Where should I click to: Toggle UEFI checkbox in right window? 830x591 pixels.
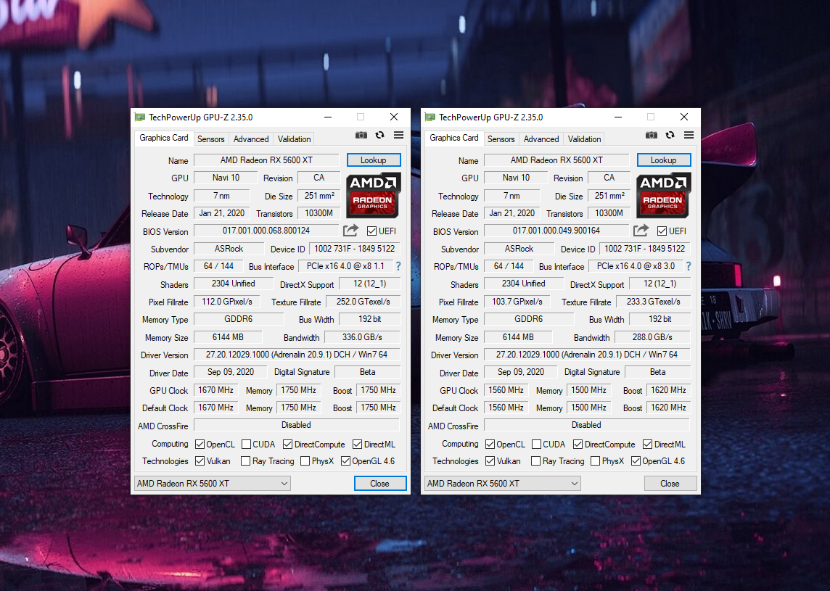662,231
